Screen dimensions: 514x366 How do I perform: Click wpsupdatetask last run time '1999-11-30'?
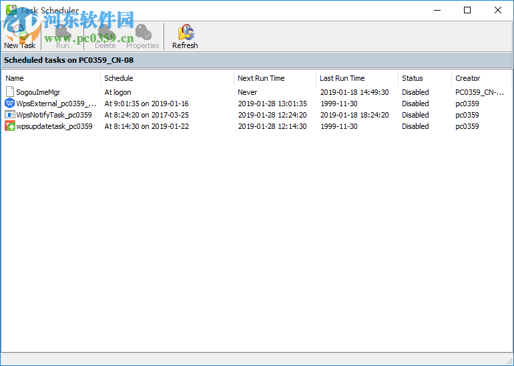339,126
